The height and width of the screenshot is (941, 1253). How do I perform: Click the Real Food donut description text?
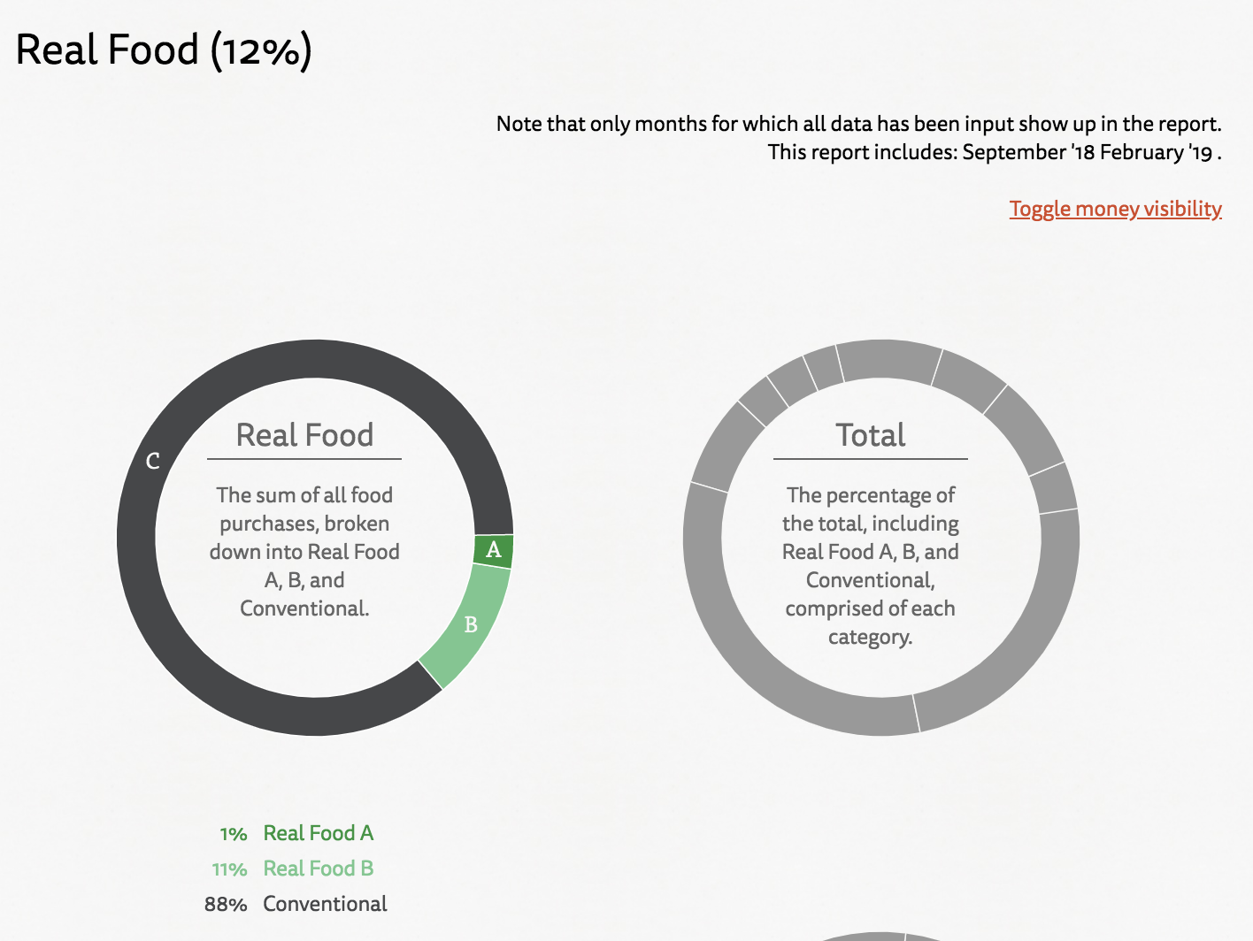tap(304, 552)
